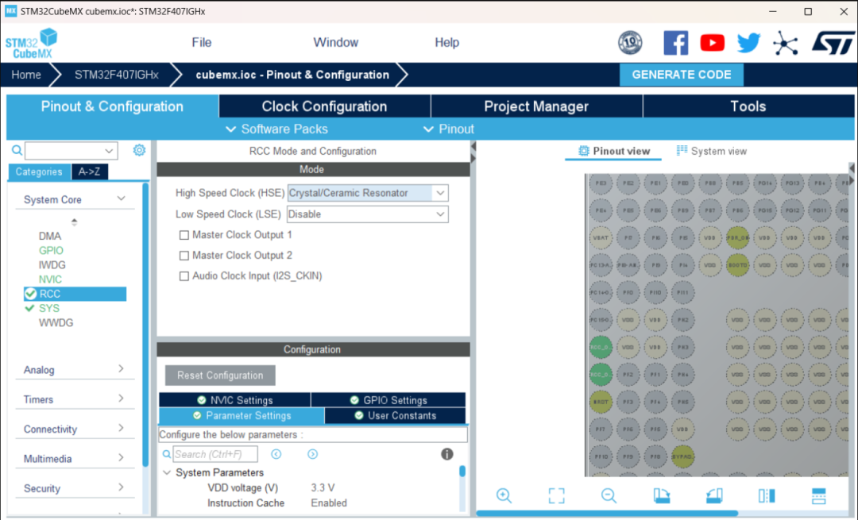Click the categories panel vertical scrollbar
The height and width of the screenshot is (520, 858).
point(145,325)
